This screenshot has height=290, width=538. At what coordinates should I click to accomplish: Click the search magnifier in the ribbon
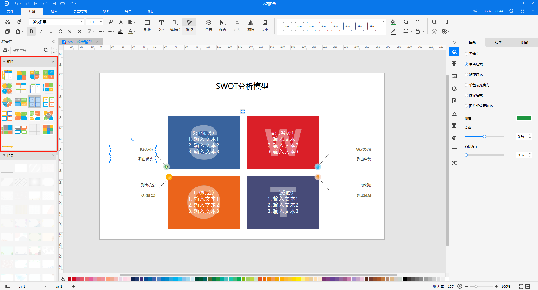pyautogui.click(x=434, y=22)
